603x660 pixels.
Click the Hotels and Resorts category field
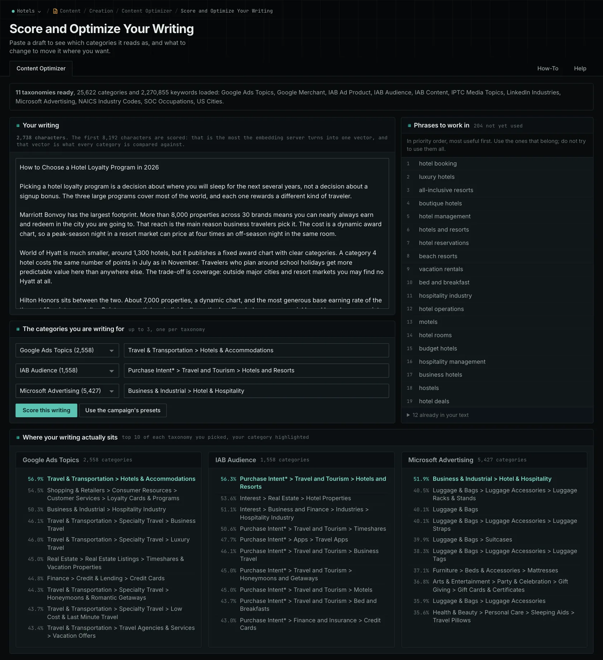[256, 370]
